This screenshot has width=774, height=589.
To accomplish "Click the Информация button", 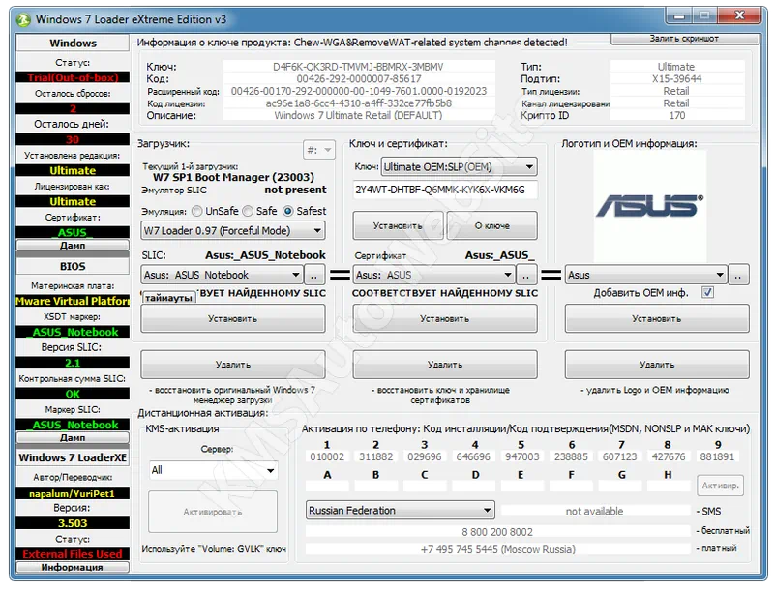I will [x=73, y=568].
